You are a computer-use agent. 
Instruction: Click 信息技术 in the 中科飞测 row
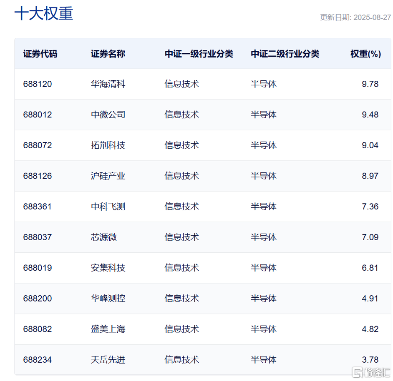pos(182,207)
